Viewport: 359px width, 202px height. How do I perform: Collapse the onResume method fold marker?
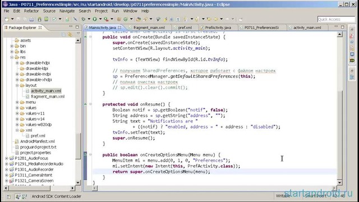coord(90,104)
